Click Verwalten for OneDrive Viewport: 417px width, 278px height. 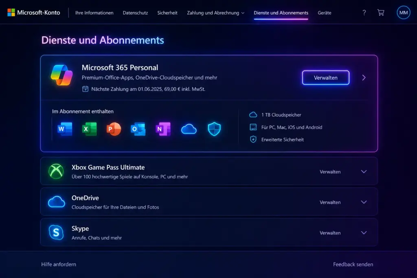click(330, 202)
